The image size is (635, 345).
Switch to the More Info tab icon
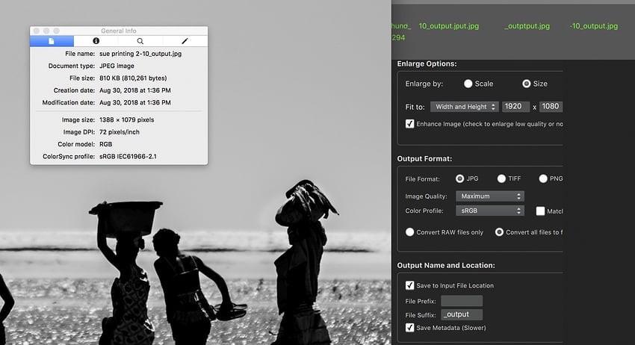point(96,41)
